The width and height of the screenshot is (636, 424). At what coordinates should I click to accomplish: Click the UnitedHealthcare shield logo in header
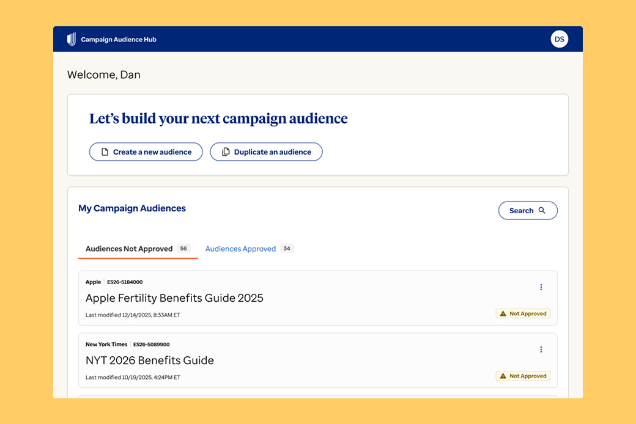point(72,39)
